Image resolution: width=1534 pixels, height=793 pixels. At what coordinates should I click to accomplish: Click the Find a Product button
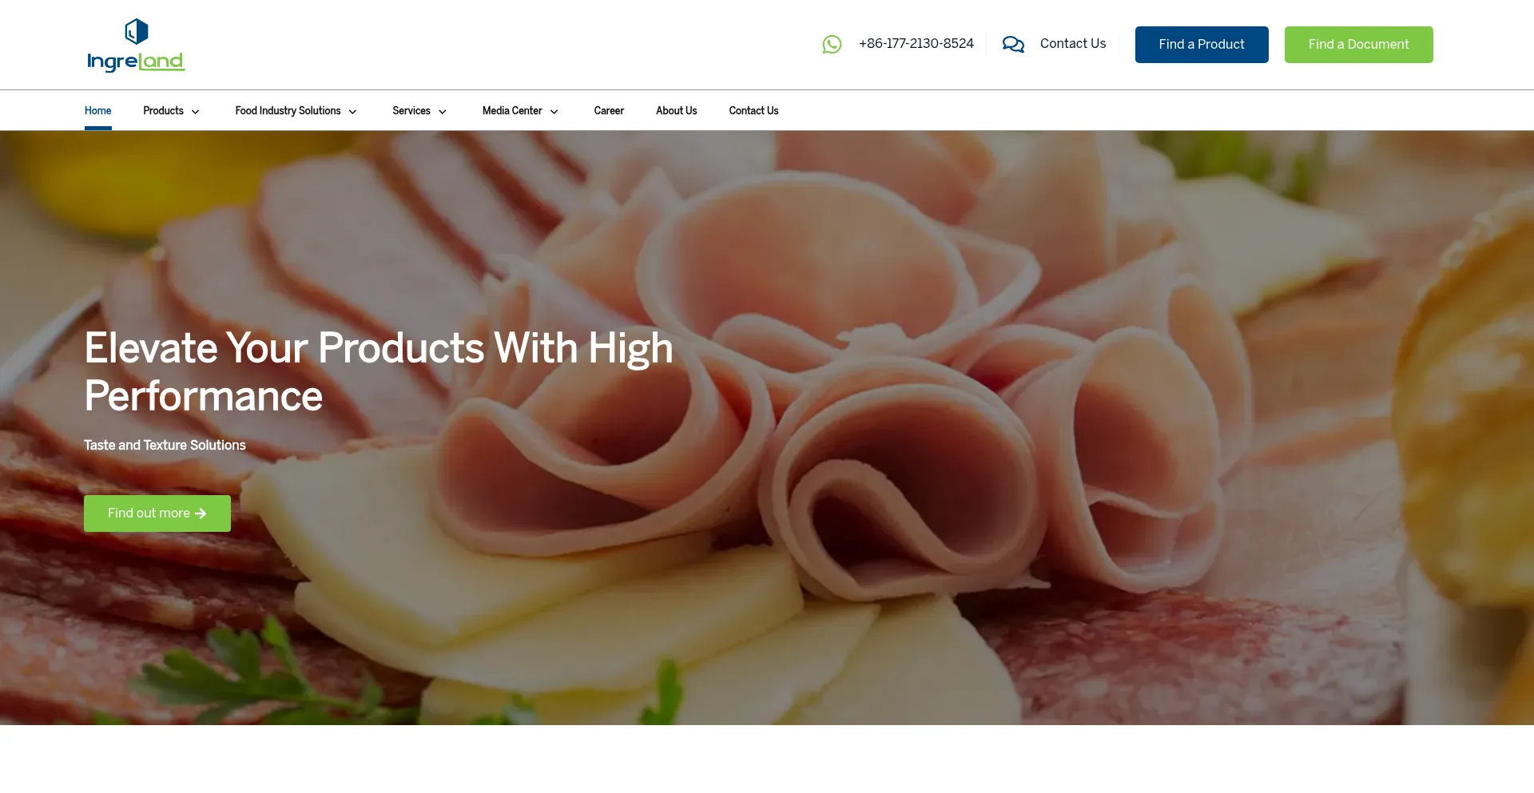[1202, 45]
